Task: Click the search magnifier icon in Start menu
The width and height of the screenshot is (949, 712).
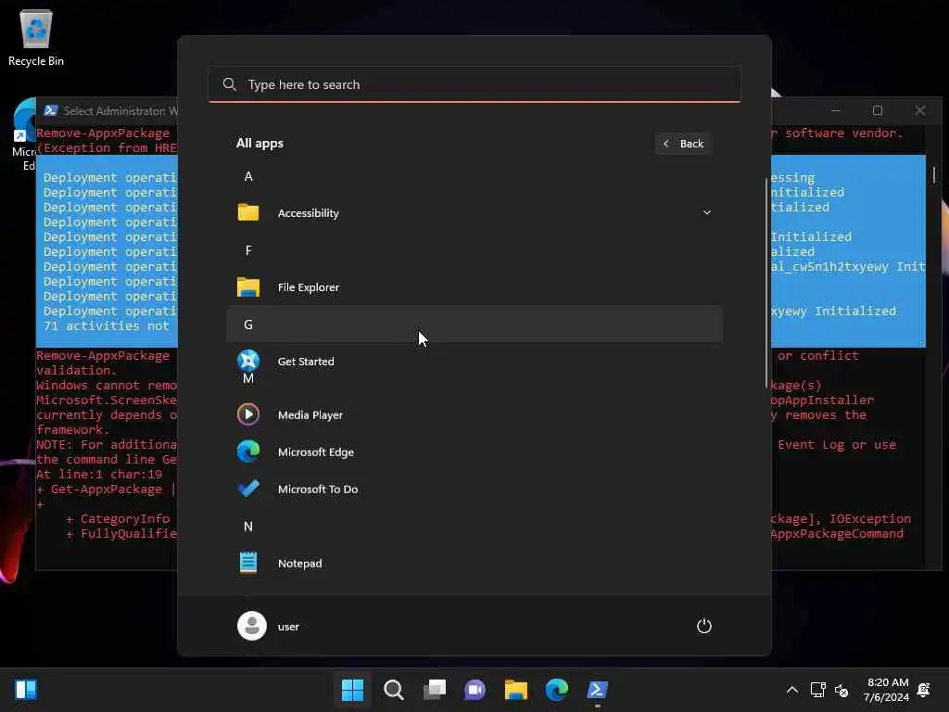Action: (x=230, y=84)
